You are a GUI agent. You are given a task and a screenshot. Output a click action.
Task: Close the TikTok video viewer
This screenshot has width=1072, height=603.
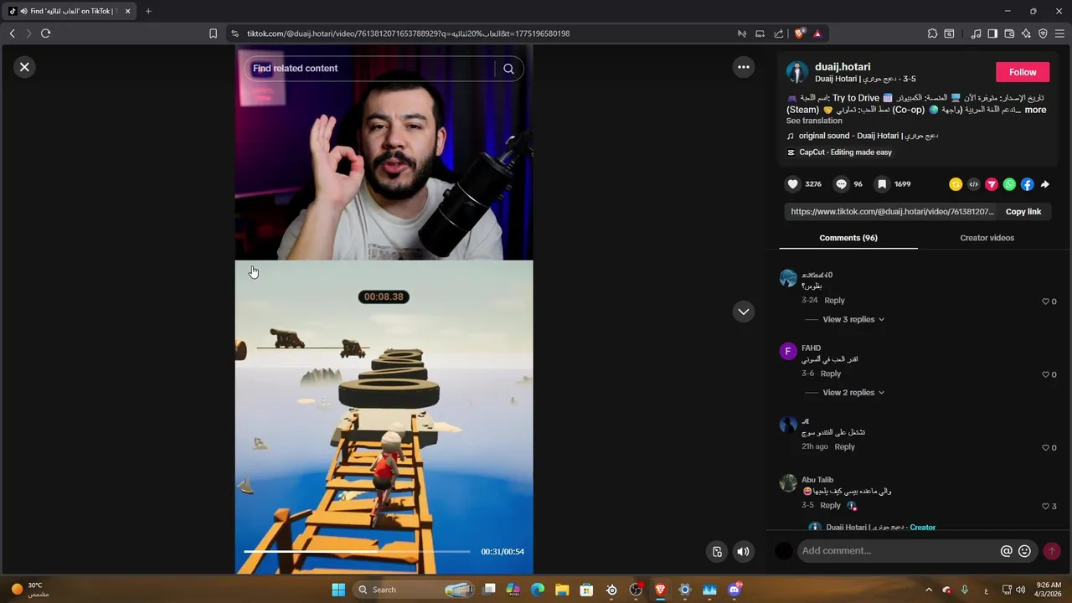24,67
